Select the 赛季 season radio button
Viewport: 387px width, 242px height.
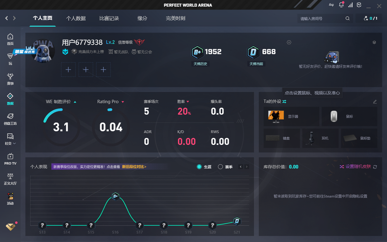pyautogui.click(x=220, y=167)
